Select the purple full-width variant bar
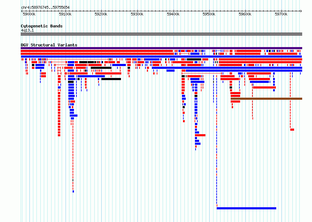 tap(161, 48)
